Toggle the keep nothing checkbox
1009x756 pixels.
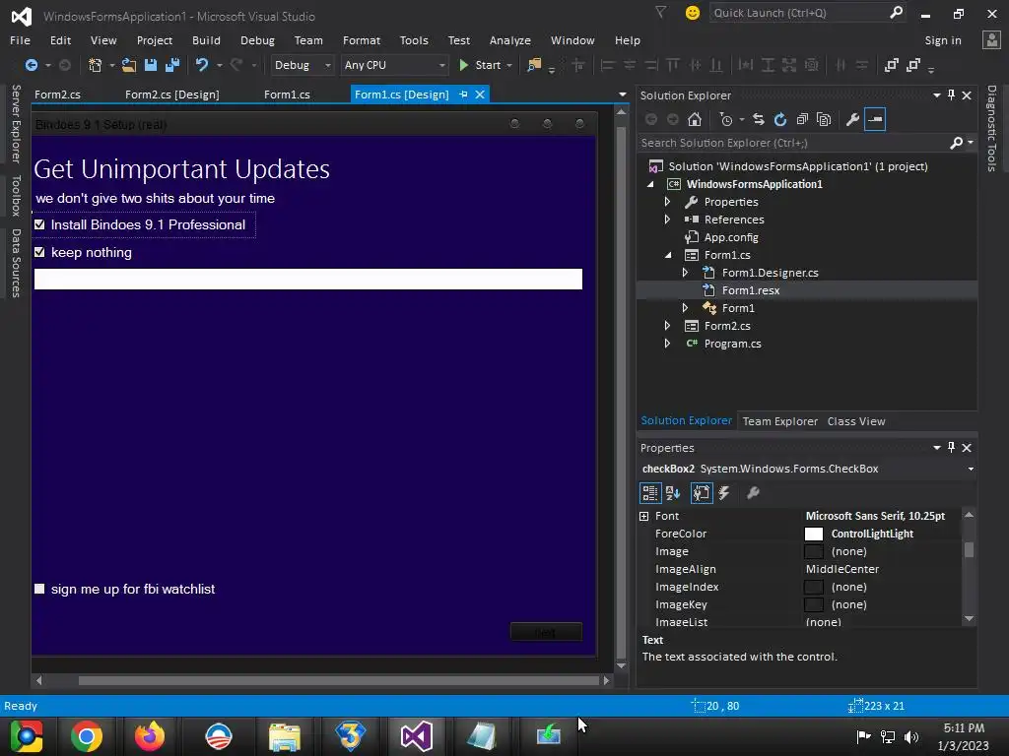point(39,252)
